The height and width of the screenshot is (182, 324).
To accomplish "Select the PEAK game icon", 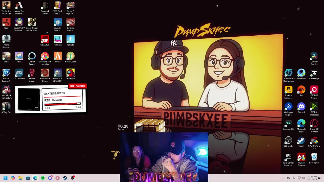I will coord(19,57).
